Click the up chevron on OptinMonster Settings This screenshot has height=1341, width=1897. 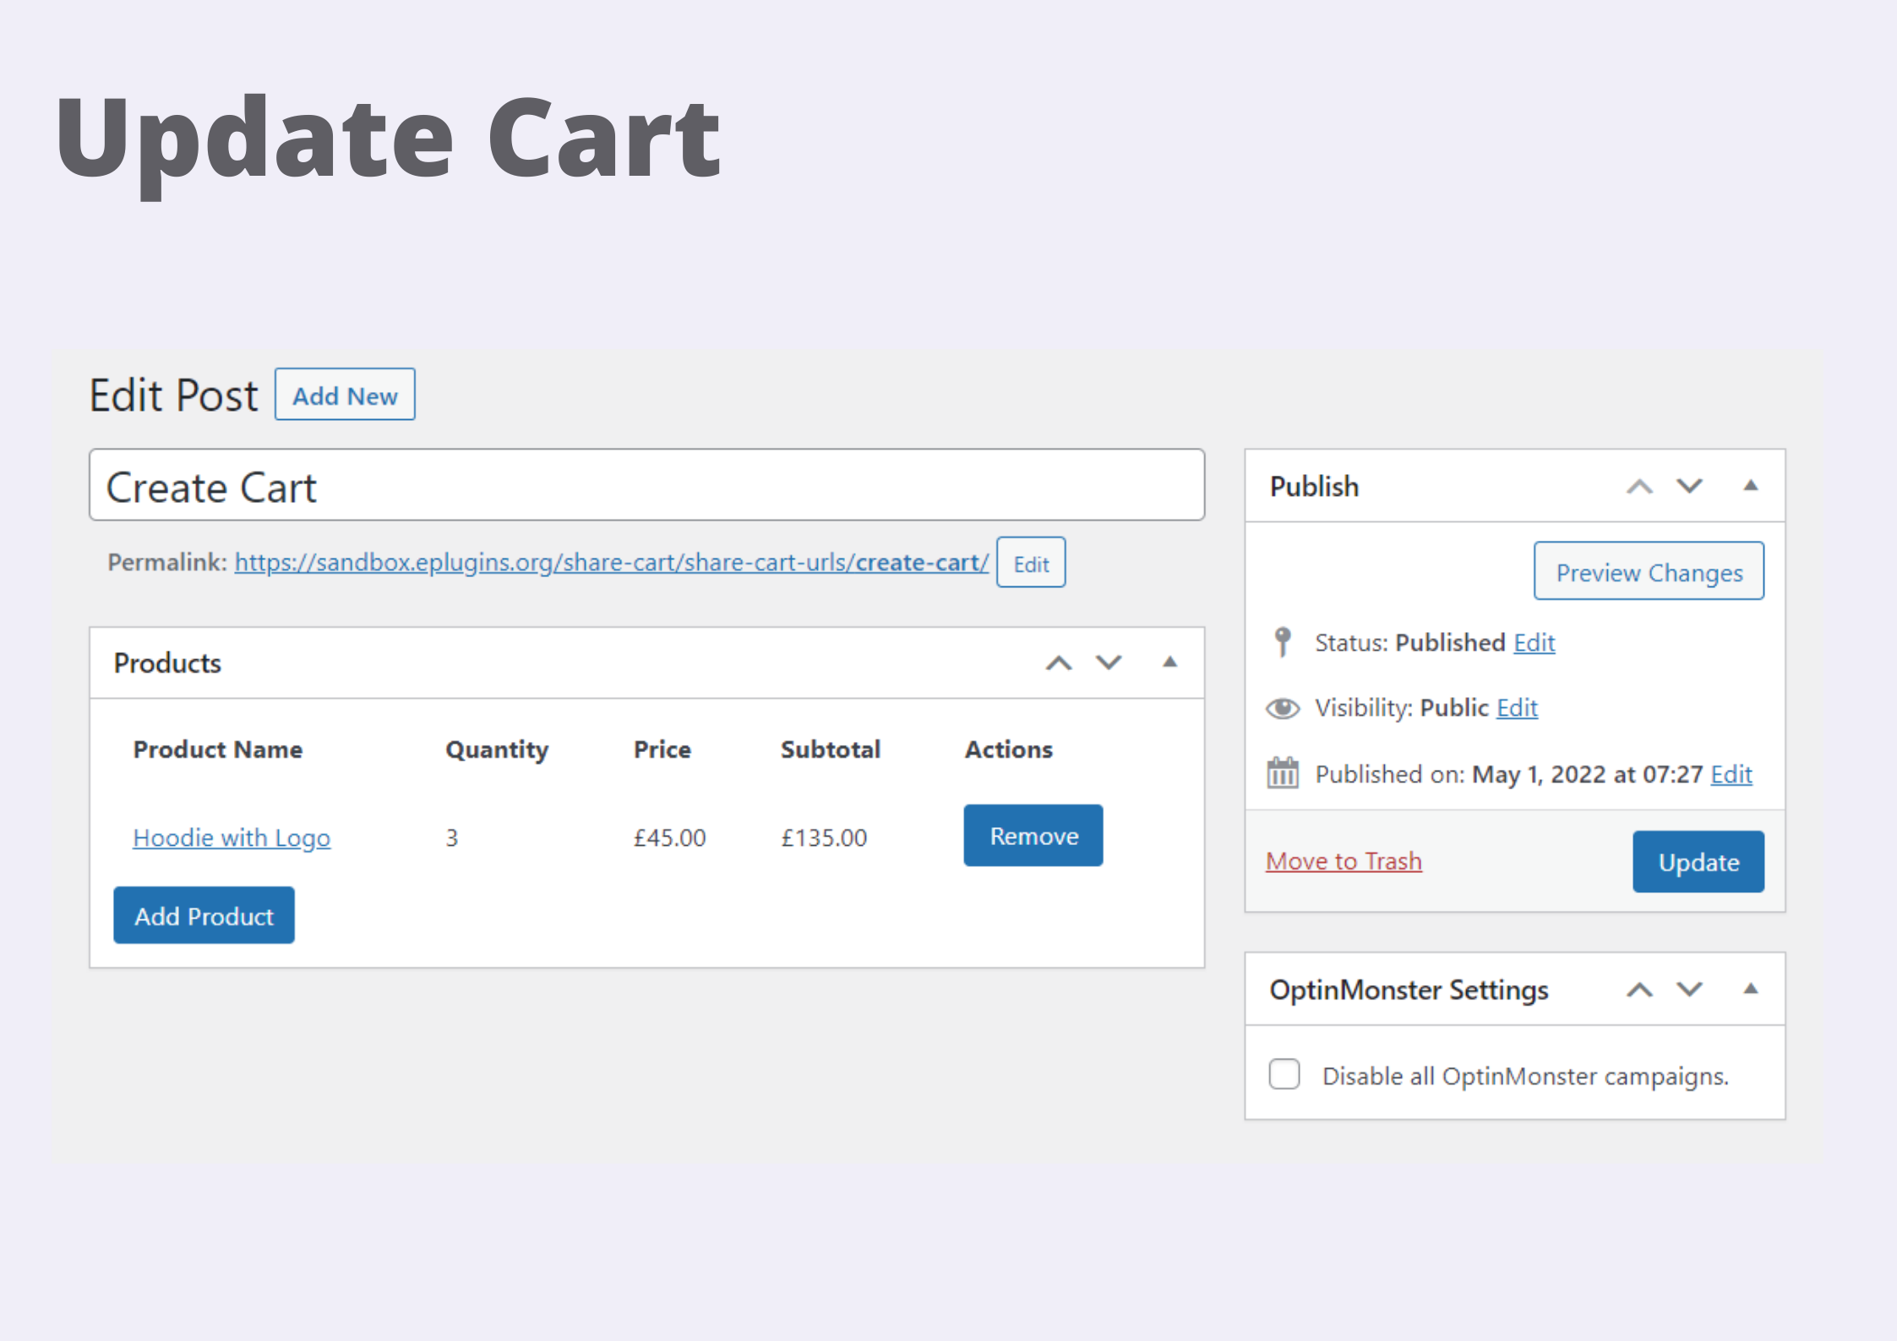(x=1640, y=989)
